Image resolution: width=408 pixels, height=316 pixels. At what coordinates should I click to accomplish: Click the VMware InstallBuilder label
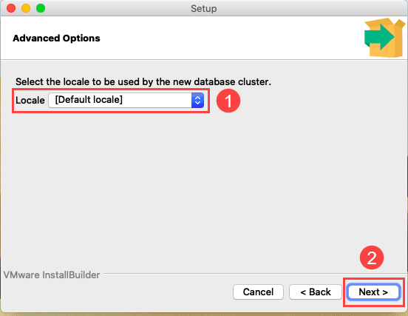pyautogui.click(x=52, y=275)
